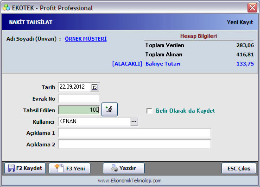
Task: Focus the Tarih date field
Action: click(74, 87)
